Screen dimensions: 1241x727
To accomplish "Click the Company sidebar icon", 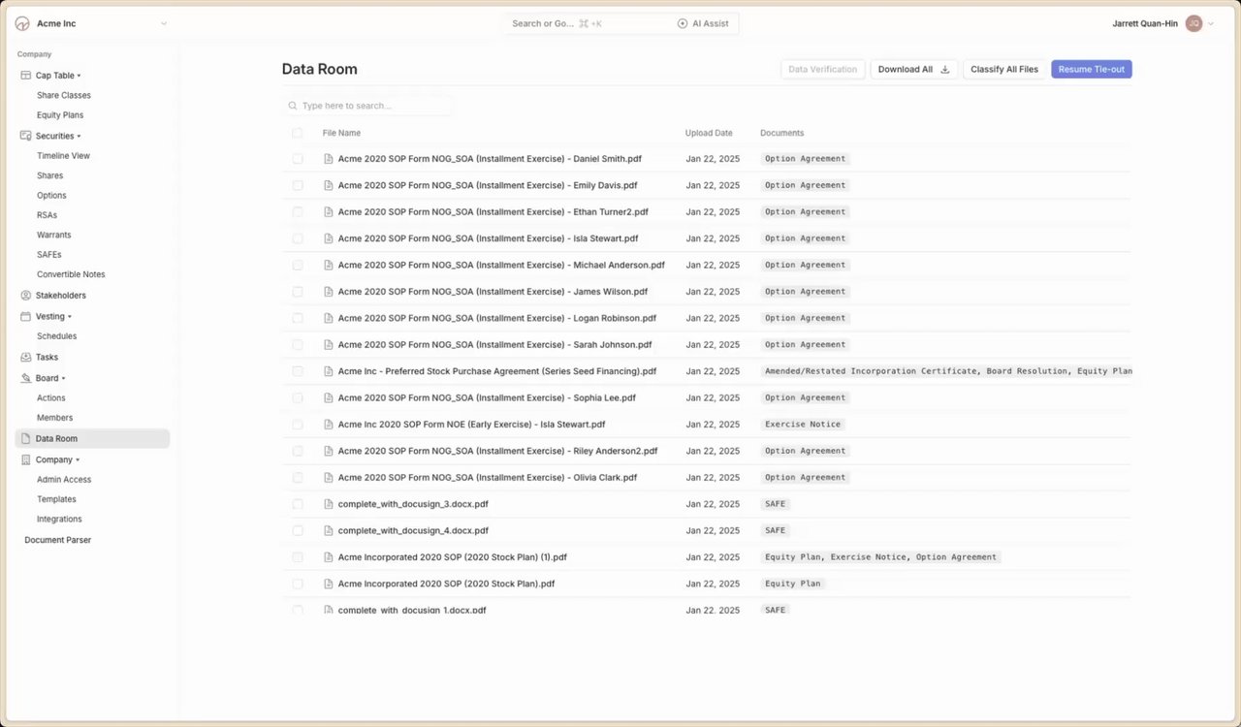I will coord(26,459).
